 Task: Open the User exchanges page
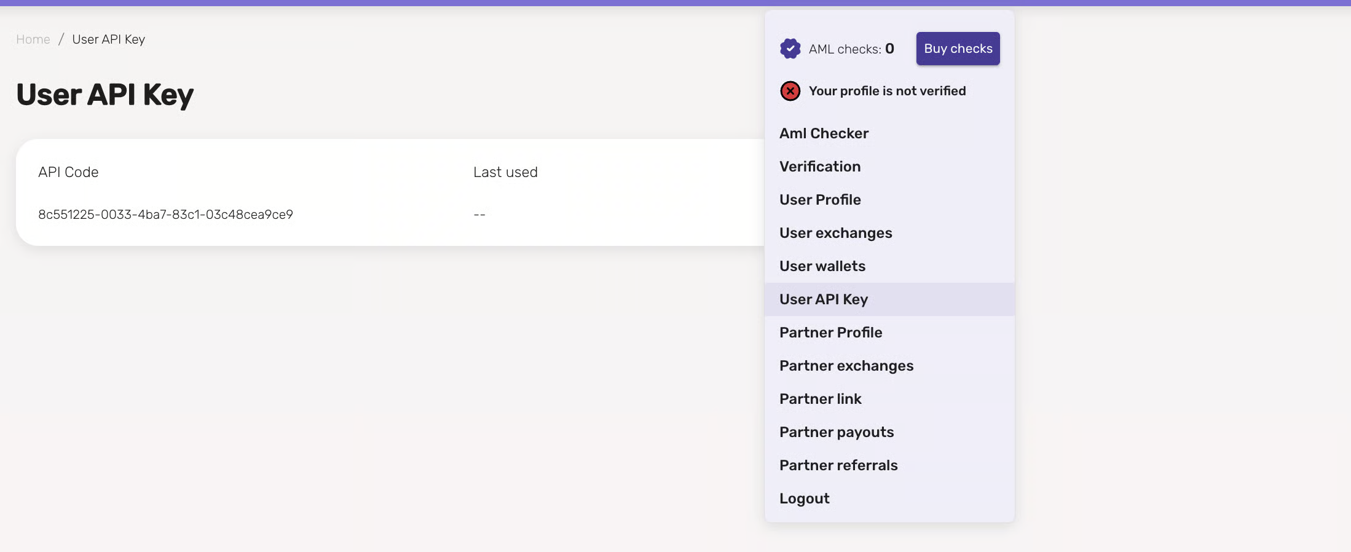[835, 233]
